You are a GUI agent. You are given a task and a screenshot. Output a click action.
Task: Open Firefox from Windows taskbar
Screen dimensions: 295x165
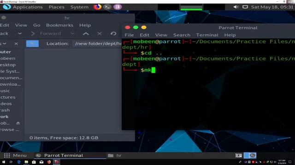[x=49, y=162]
